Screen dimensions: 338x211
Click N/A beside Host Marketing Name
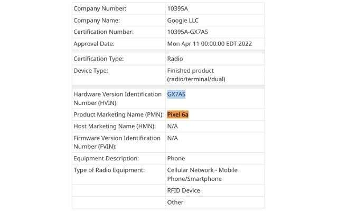[172, 126]
